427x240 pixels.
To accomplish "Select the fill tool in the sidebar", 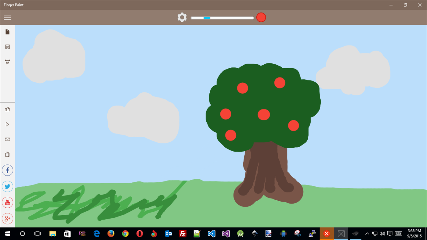I will pyautogui.click(x=7, y=62).
